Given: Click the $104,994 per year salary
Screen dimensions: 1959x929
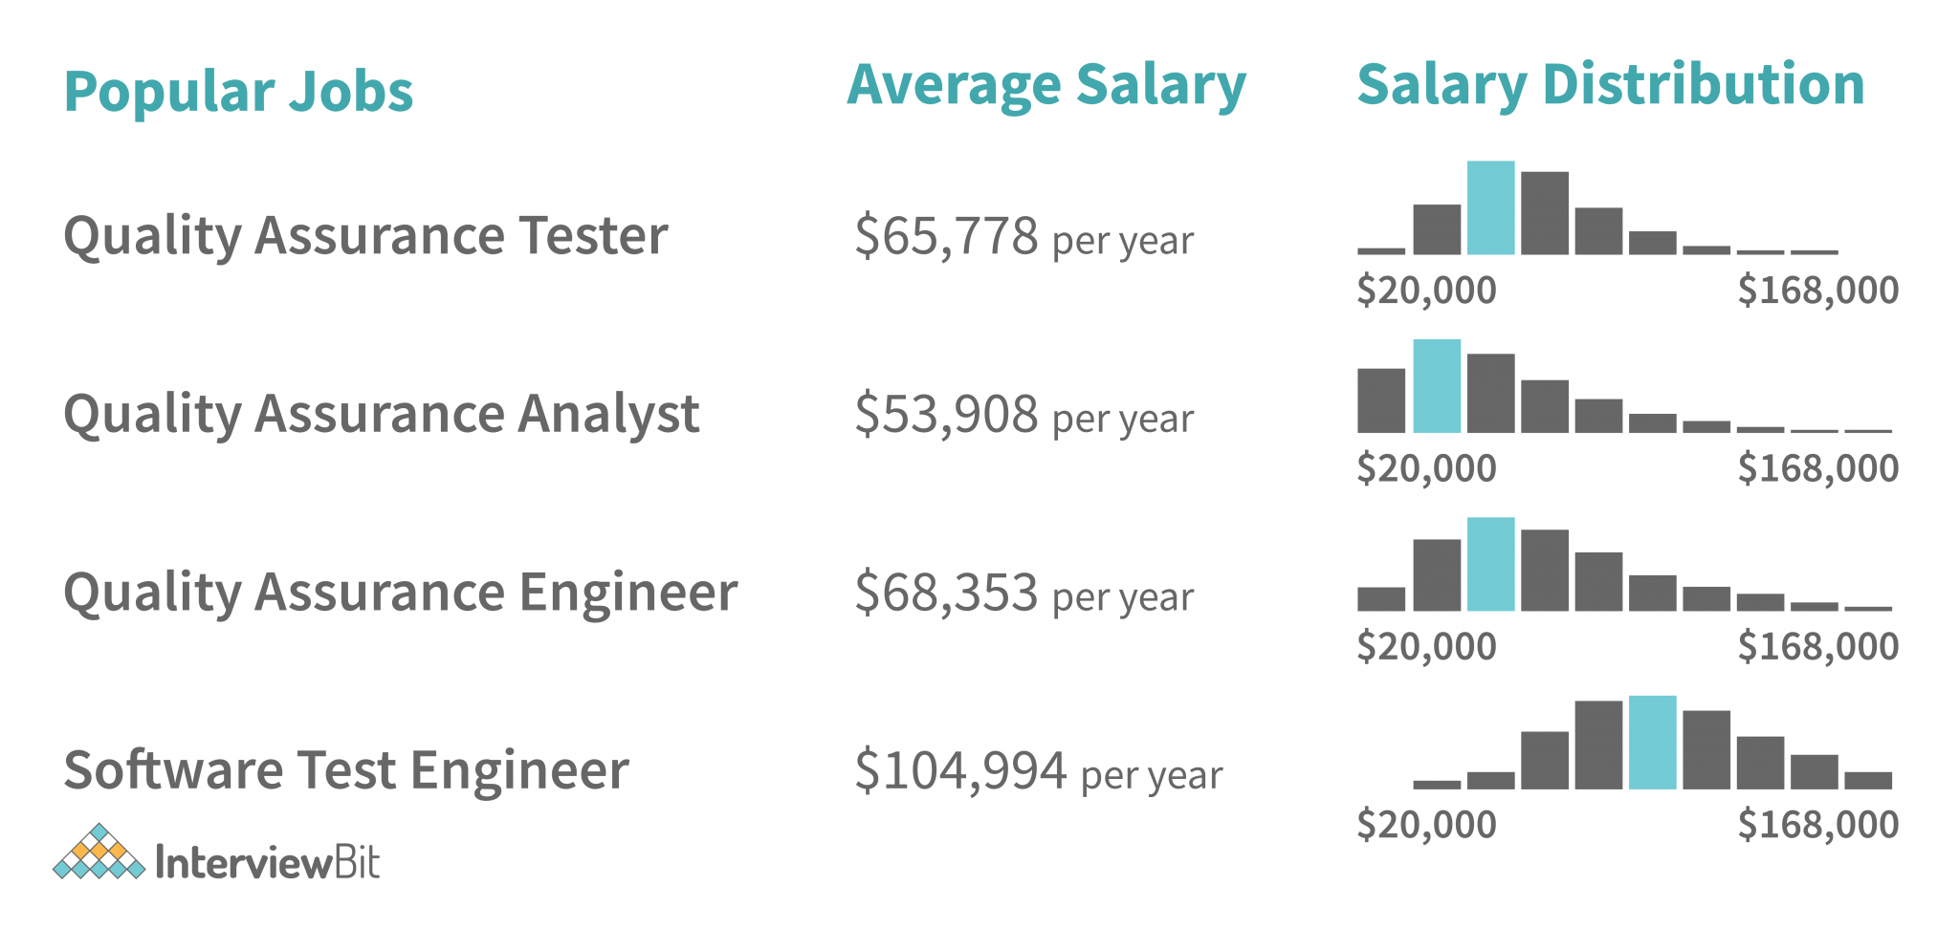Looking at the screenshot, I should click(x=1038, y=772).
